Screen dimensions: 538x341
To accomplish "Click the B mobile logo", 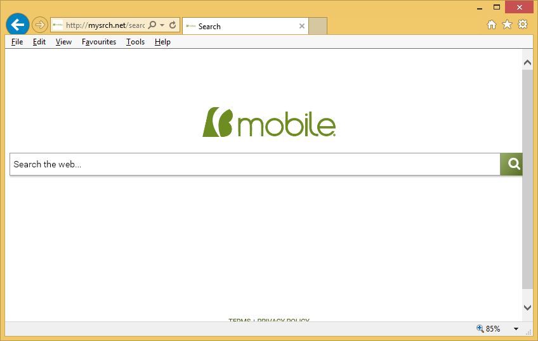I will 268,122.
